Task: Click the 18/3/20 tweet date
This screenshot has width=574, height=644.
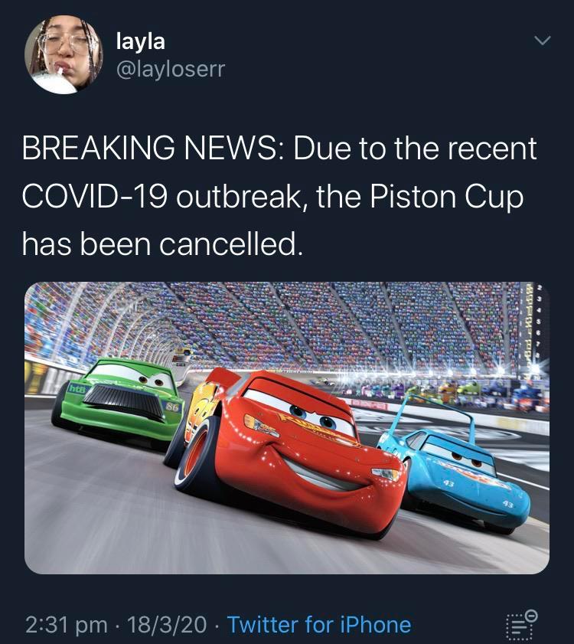Action: (x=167, y=625)
